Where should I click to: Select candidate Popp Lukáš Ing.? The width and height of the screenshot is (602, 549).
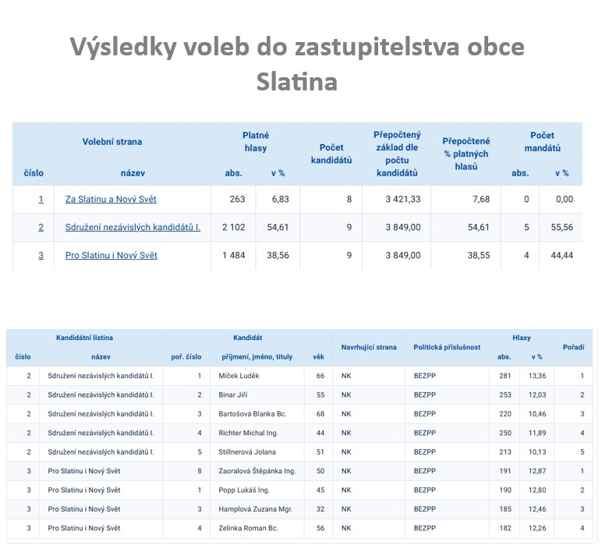point(244,491)
